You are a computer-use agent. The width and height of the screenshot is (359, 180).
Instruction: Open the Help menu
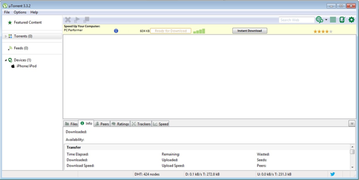click(x=34, y=12)
